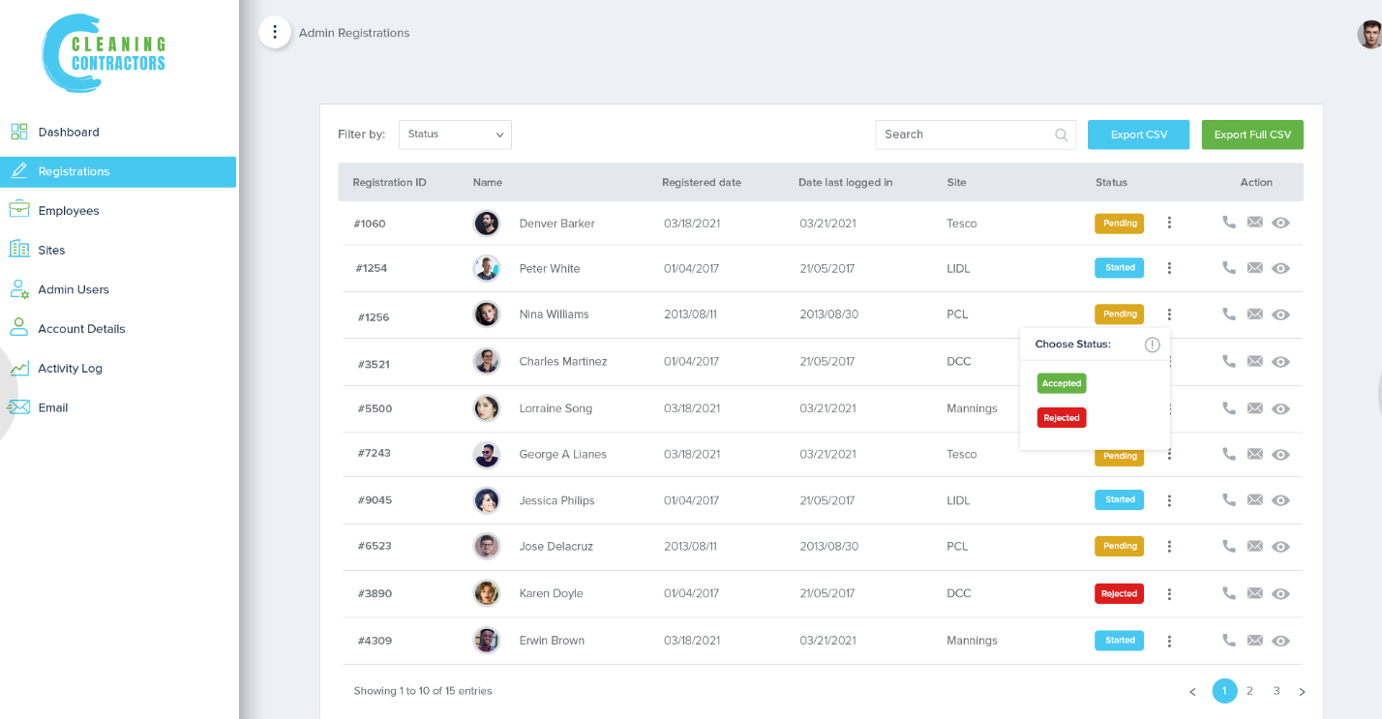1382x719 pixels.
Task: View George A Lianes' registration eye icon
Action: pos(1281,454)
